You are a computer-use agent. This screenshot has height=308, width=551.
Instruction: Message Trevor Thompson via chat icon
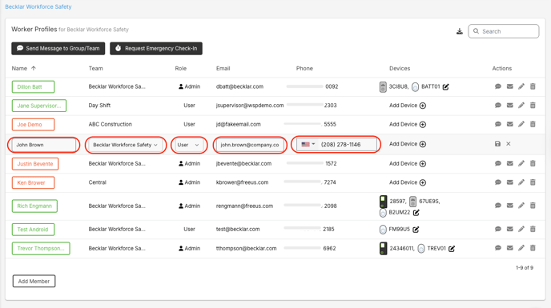pos(498,248)
